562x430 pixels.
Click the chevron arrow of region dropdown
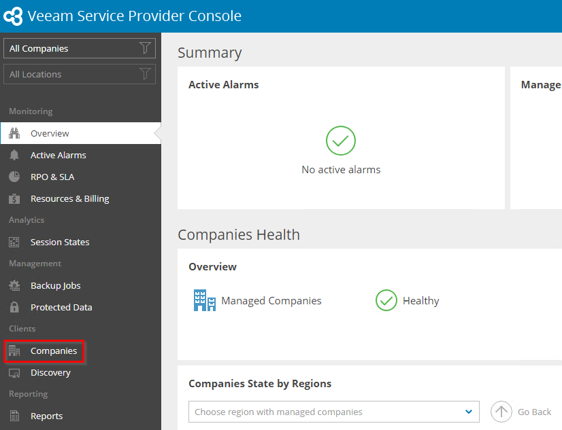469,412
